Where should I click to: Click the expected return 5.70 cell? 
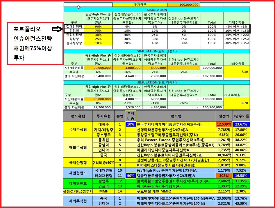237,103
